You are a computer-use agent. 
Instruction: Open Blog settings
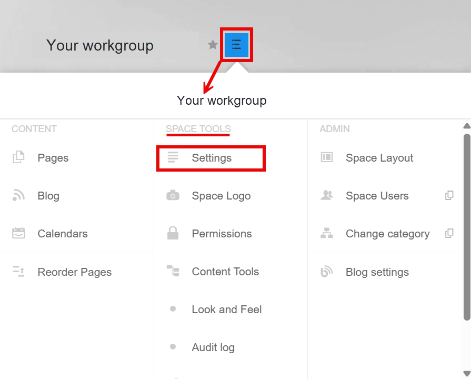click(377, 272)
